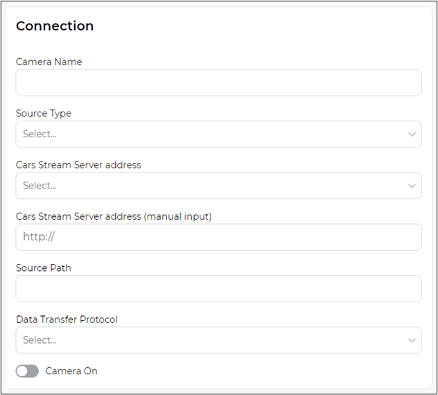The height and width of the screenshot is (395, 438).
Task: Click the Cars Stream Server address label
Action: [x=78, y=165]
